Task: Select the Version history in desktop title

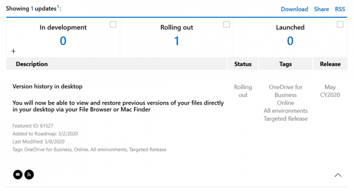Action: click(48, 86)
